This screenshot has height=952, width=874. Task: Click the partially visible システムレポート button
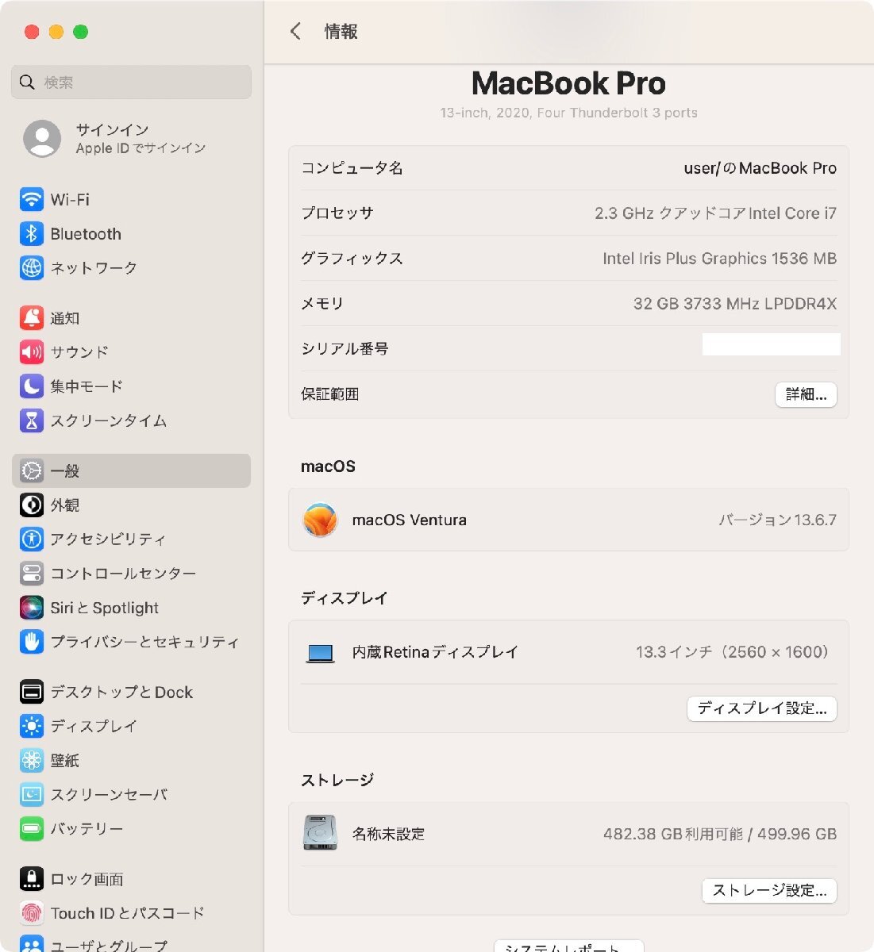click(568, 946)
